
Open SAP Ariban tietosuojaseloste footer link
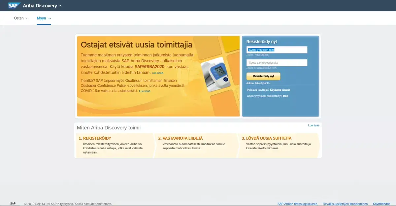297,204
